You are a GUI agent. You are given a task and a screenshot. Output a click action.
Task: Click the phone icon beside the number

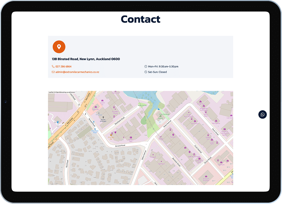tap(53, 67)
